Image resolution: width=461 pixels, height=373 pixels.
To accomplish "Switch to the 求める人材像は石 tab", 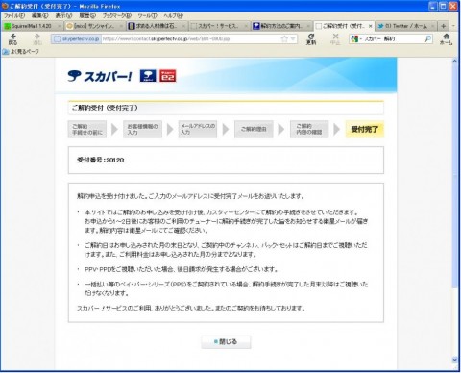I will 158,26.
